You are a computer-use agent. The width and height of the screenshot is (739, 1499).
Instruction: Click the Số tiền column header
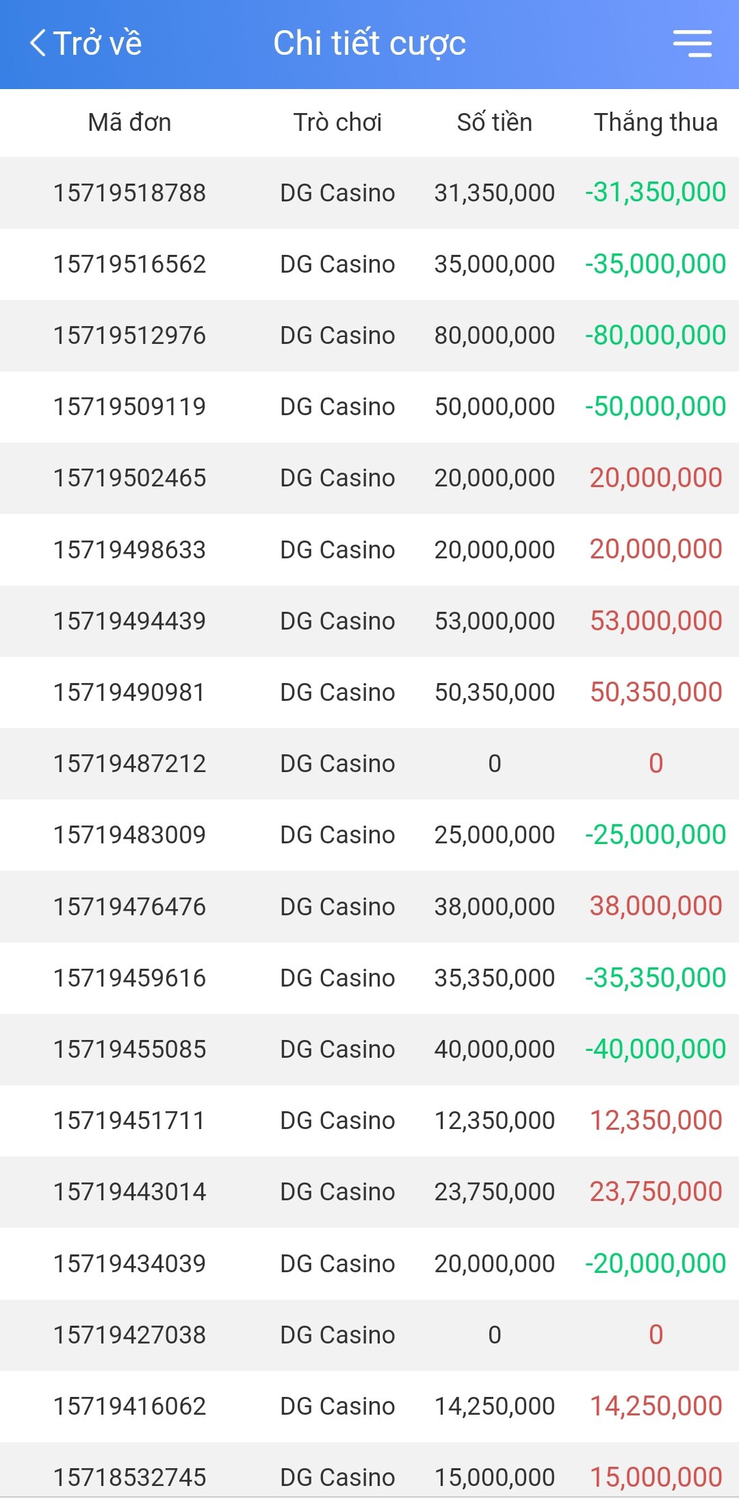494,123
